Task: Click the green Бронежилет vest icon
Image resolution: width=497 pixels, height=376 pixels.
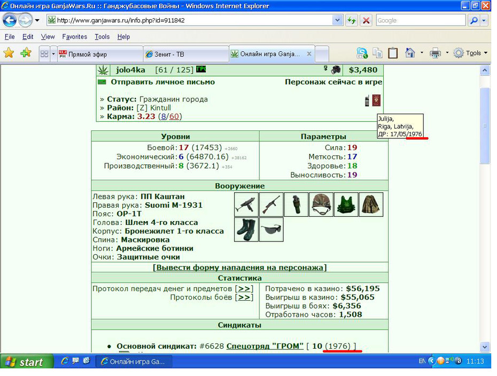Action: coord(346,205)
